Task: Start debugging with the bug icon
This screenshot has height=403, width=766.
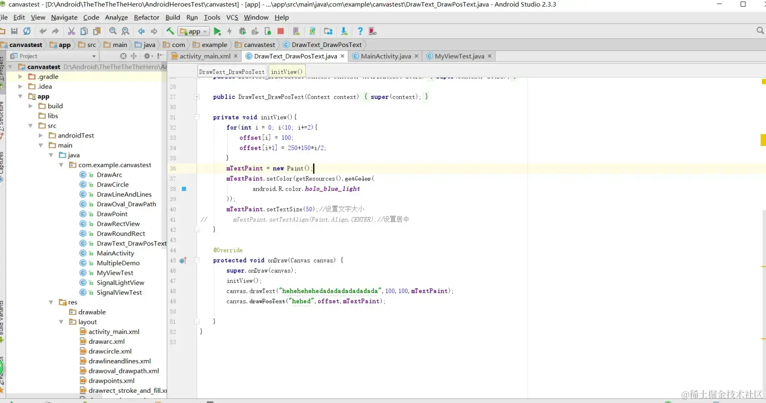Action: click(x=242, y=31)
